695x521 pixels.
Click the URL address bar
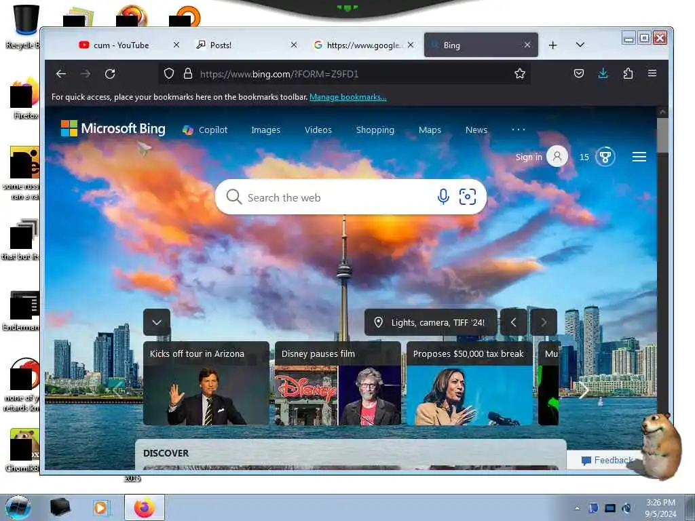345,74
